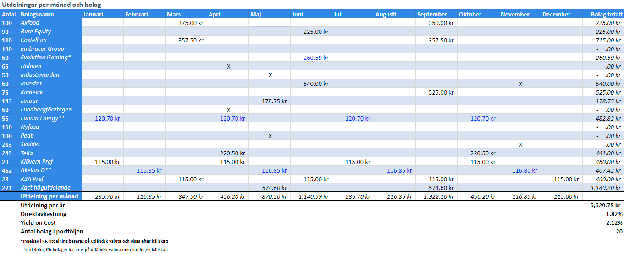Click the Investor company name cell
Image resolution: width=624 pixels, height=254 pixels.
click(x=50, y=84)
